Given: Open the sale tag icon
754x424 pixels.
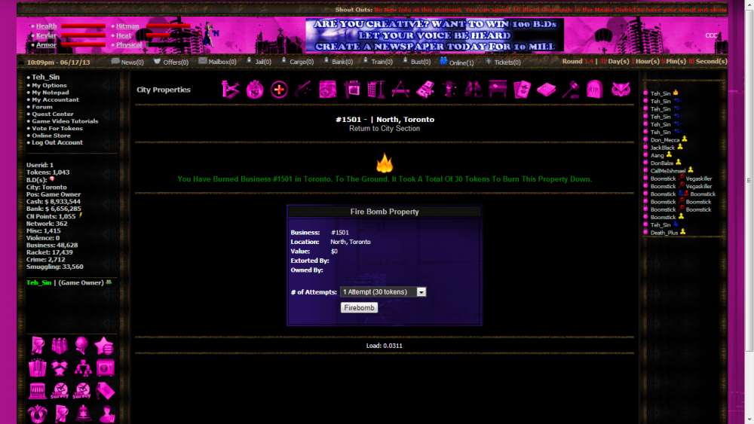Looking at the screenshot, I should pyautogui.click(x=106, y=391).
